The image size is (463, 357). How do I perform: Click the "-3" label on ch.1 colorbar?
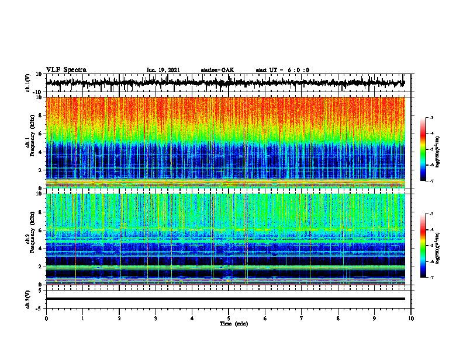pyautogui.click(x=431, y=117)
